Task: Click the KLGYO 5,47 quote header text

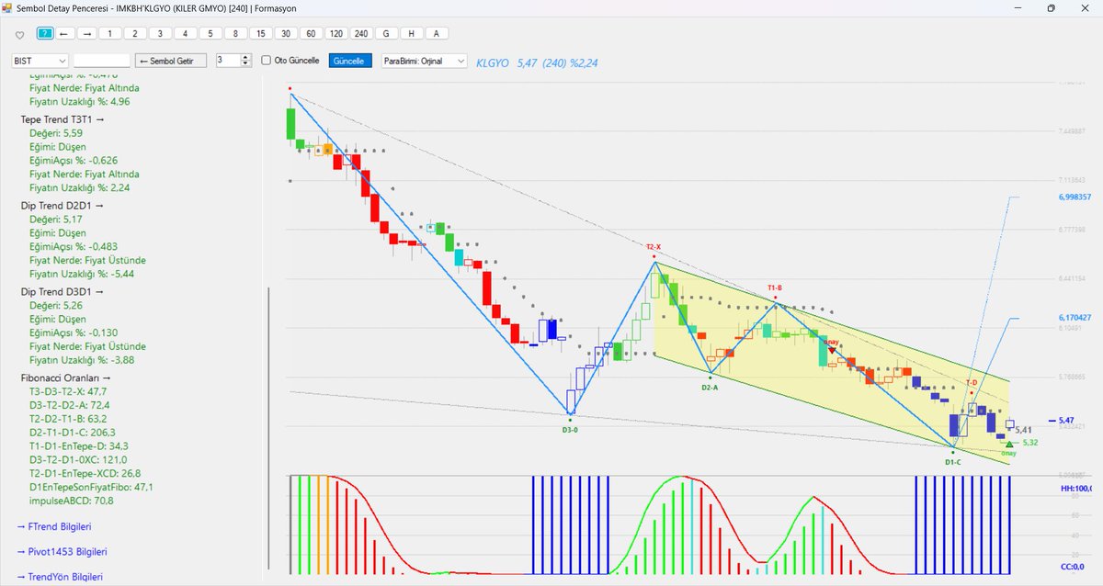Action: point(537,62)
